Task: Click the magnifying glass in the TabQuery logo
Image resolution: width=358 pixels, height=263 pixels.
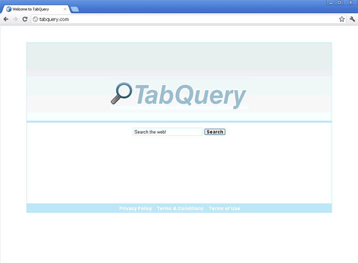Action: (x=121, y=93)
